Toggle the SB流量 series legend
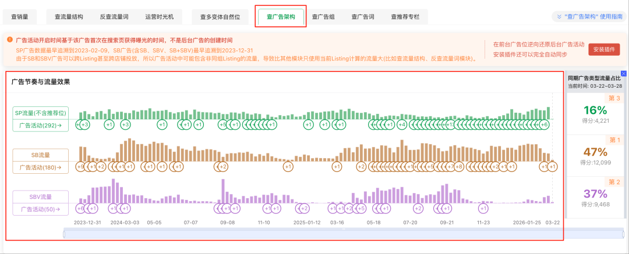This screenshot has height=254, width=629. pos(41,155)
